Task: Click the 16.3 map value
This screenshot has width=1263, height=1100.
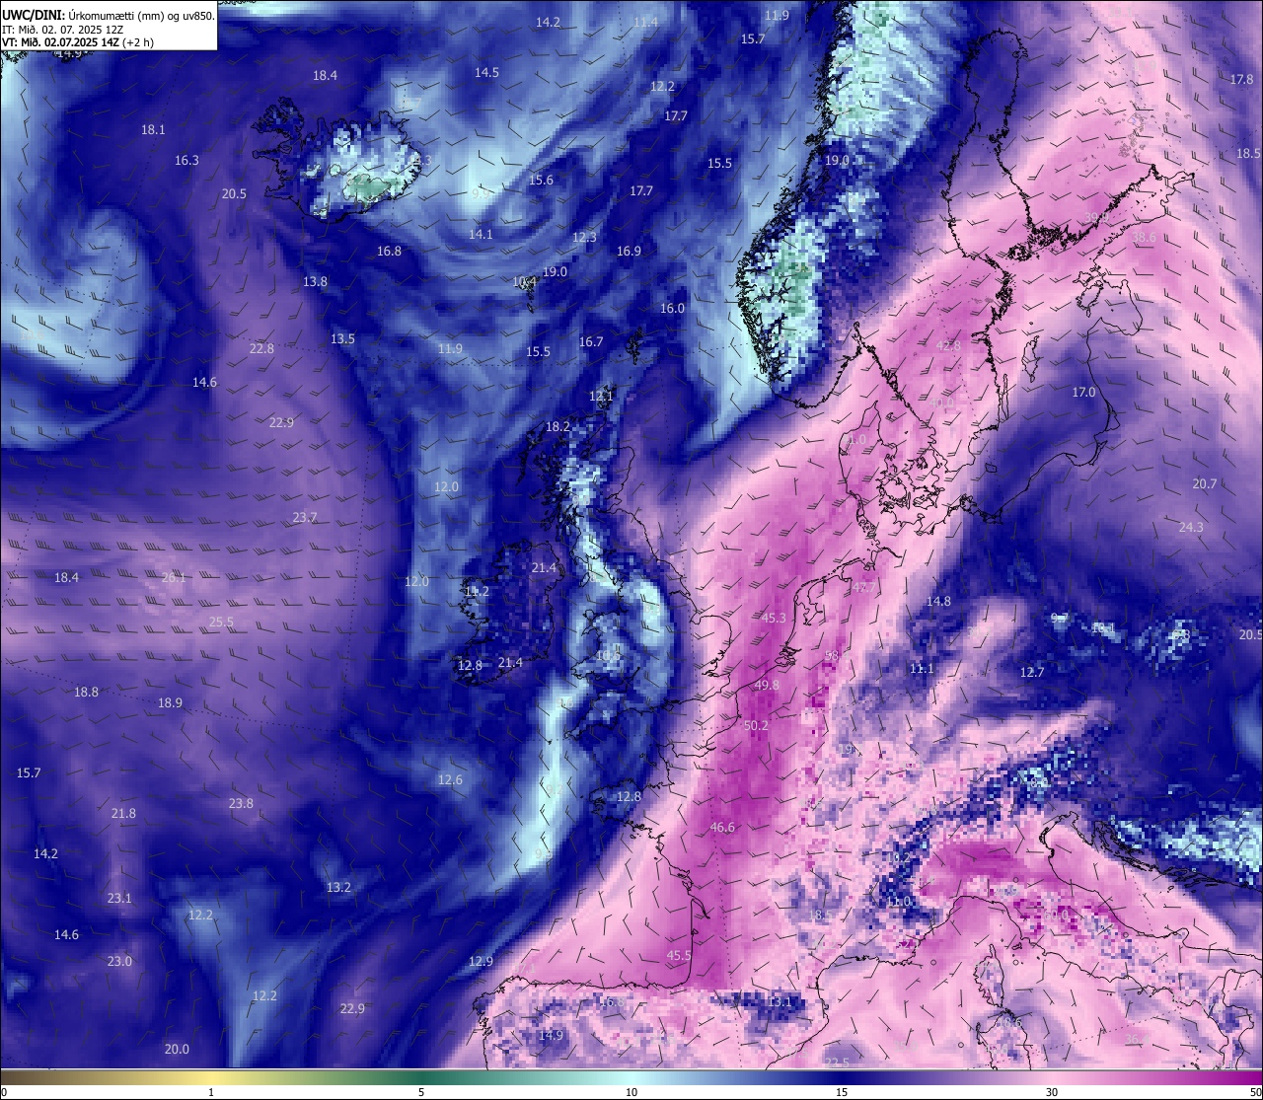Action: [186, 160]
